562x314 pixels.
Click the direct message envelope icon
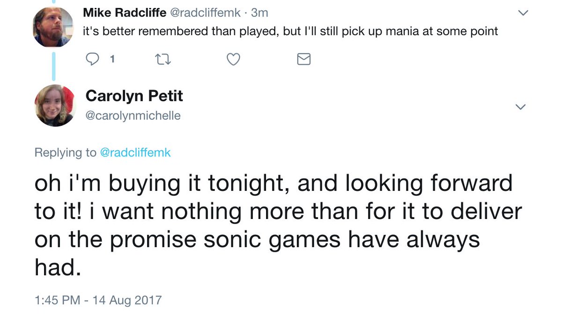coord(304,59)
